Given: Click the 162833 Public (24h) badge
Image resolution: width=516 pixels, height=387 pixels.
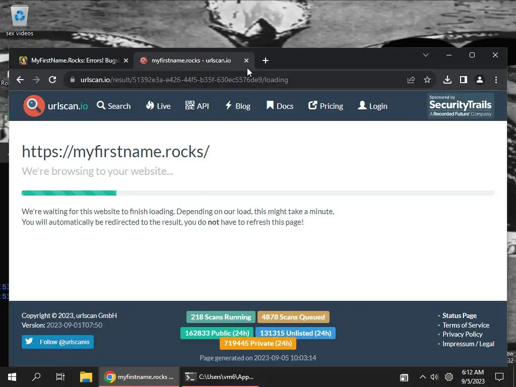Looking at the screenshot, I should (x=217, y=333).
